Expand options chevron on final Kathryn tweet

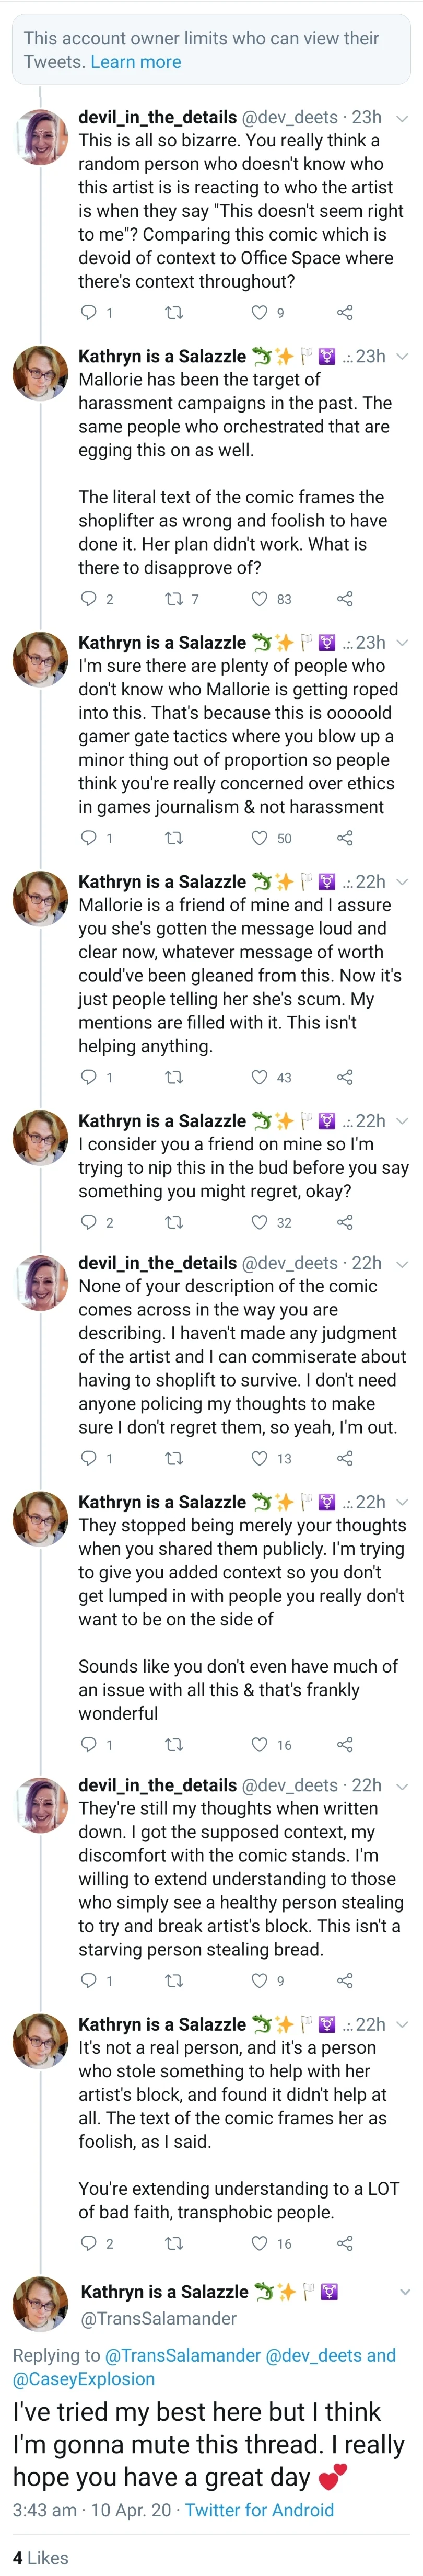tap(404, 2292)
